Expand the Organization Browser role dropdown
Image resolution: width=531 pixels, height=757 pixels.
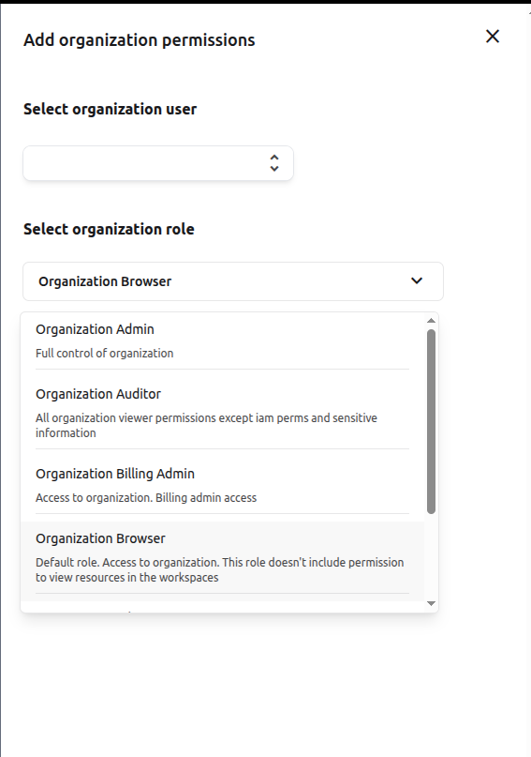(x=233, y=281)
